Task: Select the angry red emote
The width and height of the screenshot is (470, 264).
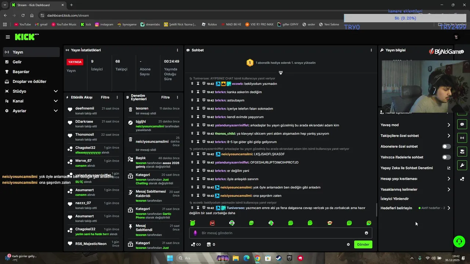Action: (212, 223)
